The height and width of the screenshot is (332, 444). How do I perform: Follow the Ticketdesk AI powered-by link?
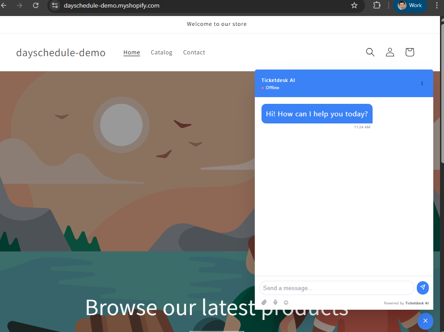click(x=417, y=303)
